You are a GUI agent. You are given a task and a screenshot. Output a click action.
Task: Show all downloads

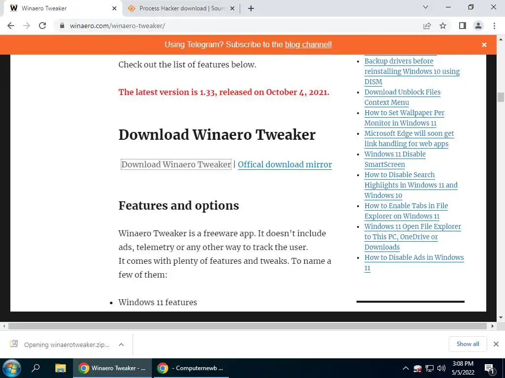pyautogui.click(x=468, y=344)
